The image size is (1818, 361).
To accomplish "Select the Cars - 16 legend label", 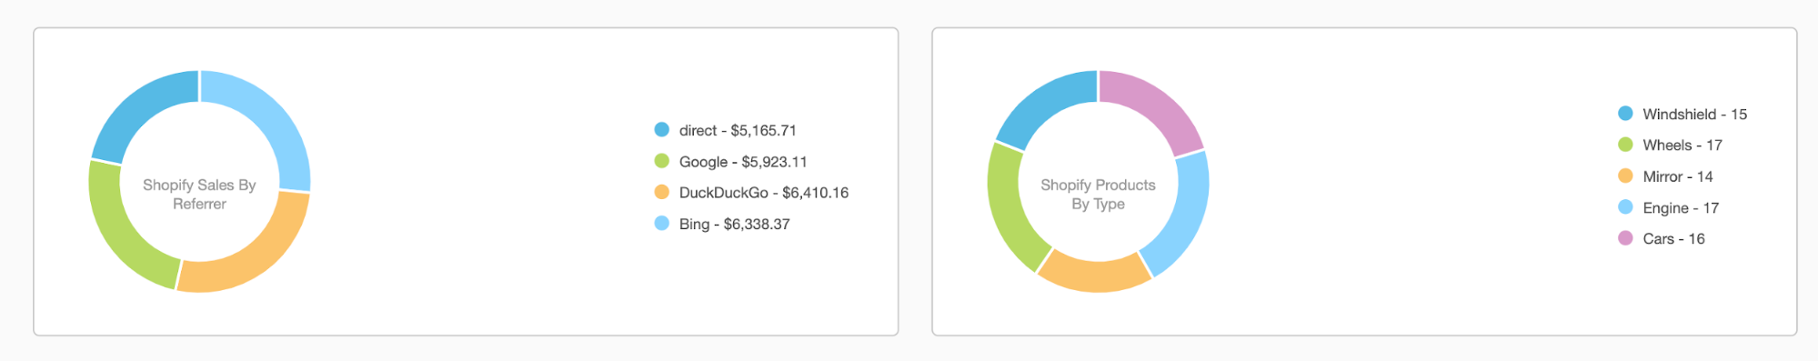I will point(1673,238).
